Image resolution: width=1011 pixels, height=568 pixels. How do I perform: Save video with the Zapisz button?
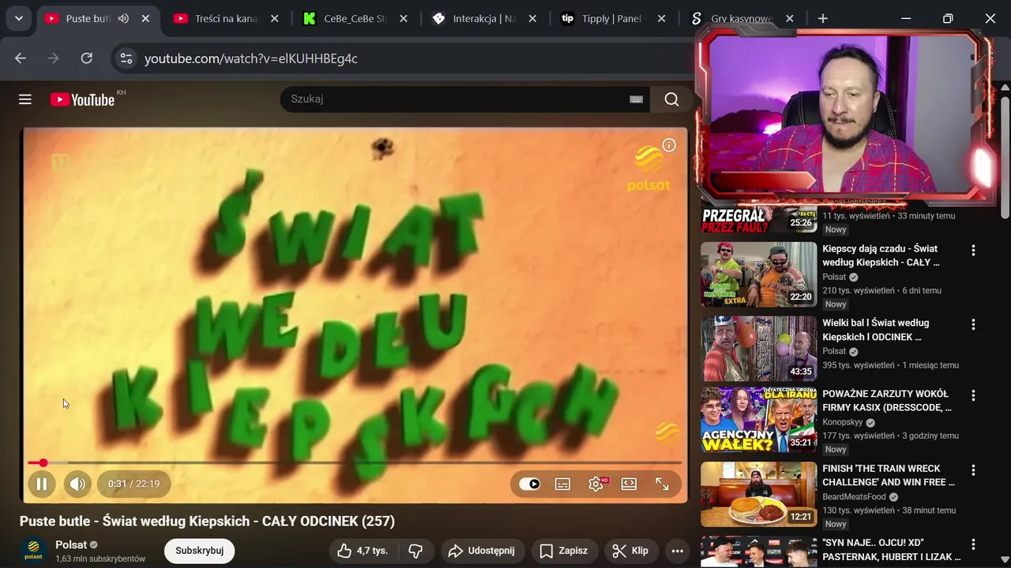pyautogui.click(x=564, y=551)
